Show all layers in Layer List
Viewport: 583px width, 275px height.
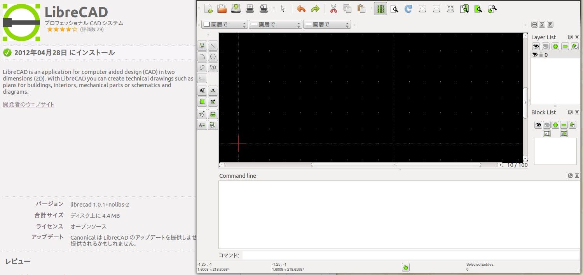coord(536,46)
